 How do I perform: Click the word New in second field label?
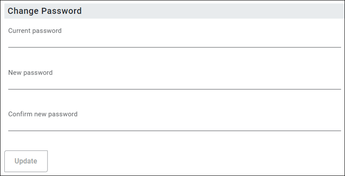15,73
